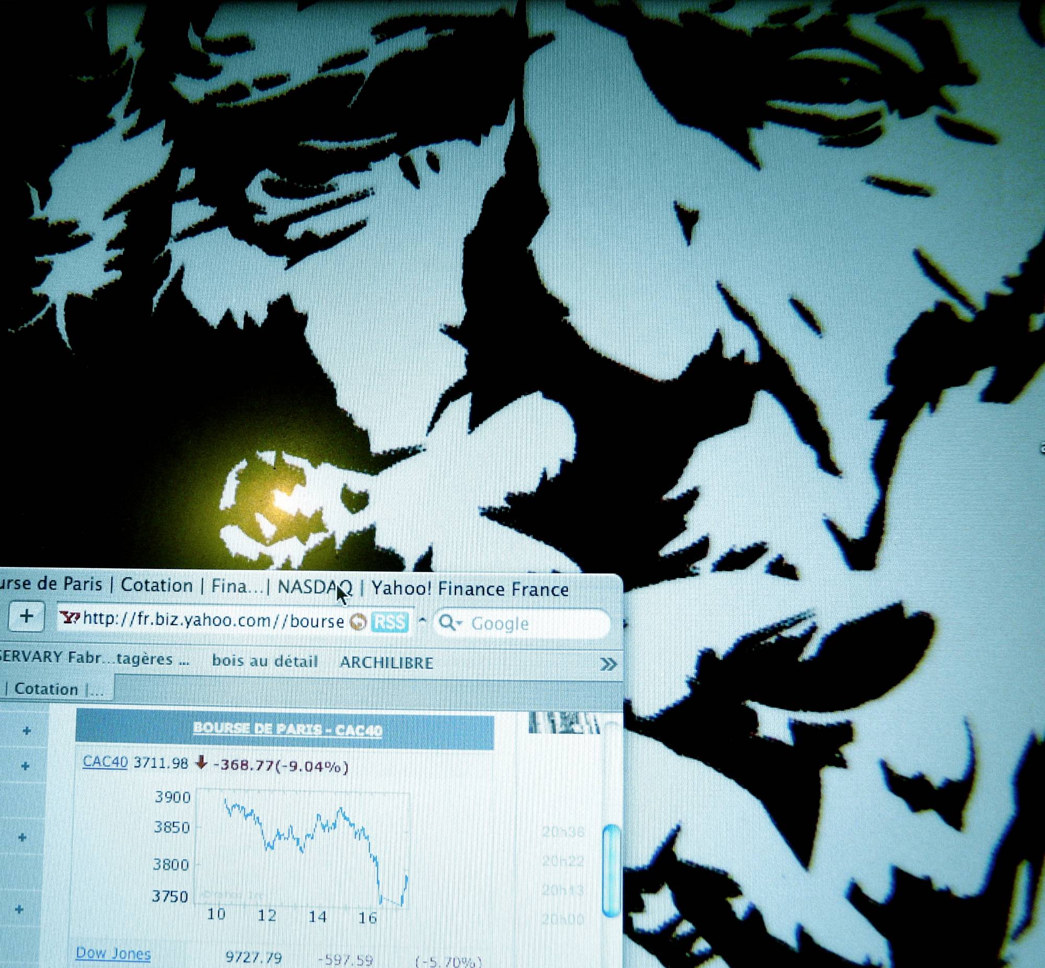Click the add bookmark plus button
The width and height of the screenshot is (1045, 968).
[26, 617]
